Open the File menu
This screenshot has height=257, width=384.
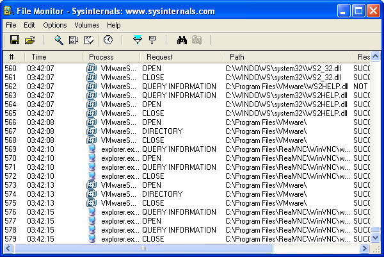(11, 25)
